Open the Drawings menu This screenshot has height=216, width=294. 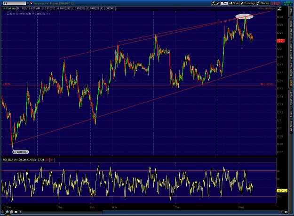248,3
